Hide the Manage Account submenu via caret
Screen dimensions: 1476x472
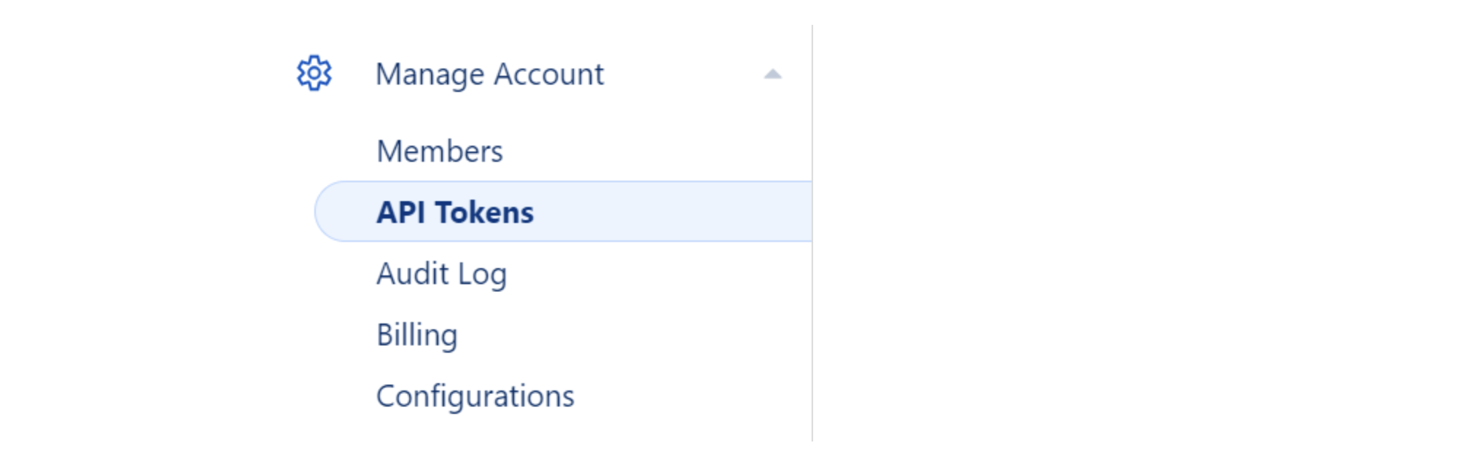[772, 74]
